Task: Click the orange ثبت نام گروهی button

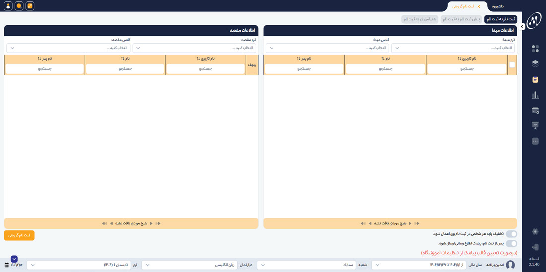Action: (x=19, y=235)
